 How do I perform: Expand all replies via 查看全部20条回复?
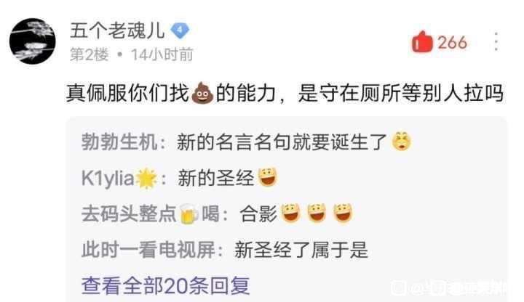click(x=165, y=286)
